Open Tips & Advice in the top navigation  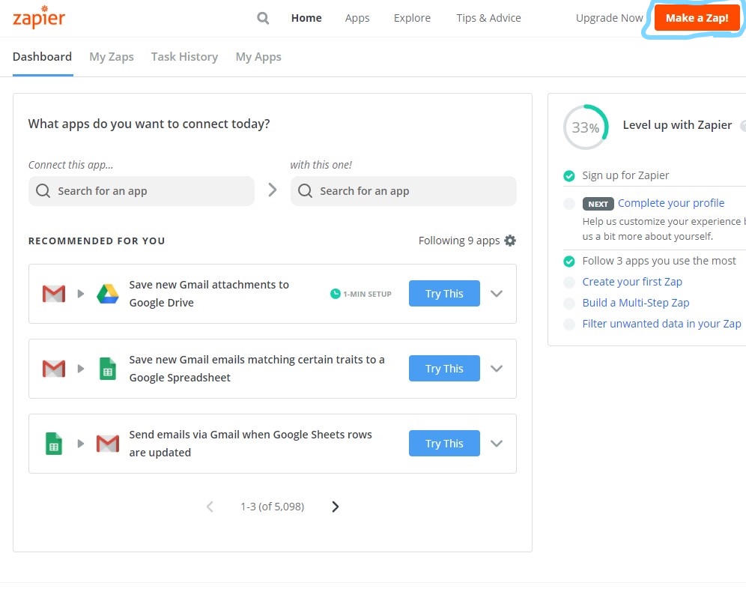click(x=488, y=18)
